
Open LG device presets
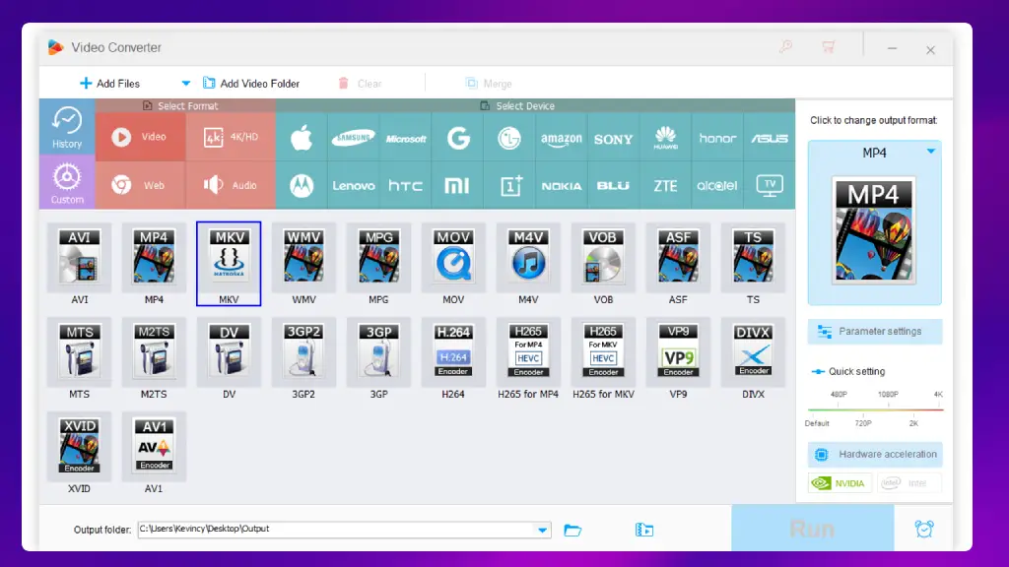(509, 138)
